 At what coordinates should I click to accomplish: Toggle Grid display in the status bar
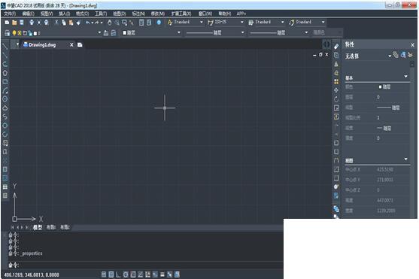coord(111,274)
